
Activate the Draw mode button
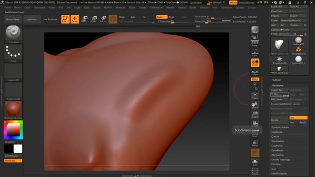(x=75, y=19)
